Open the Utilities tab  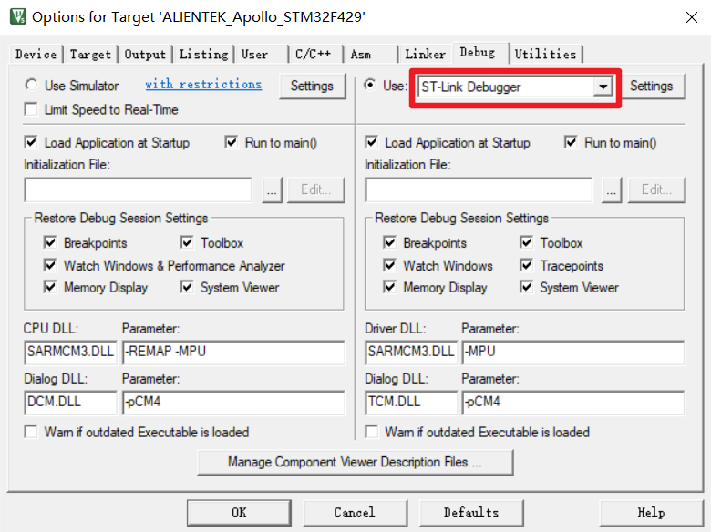[x=545, y=55]
